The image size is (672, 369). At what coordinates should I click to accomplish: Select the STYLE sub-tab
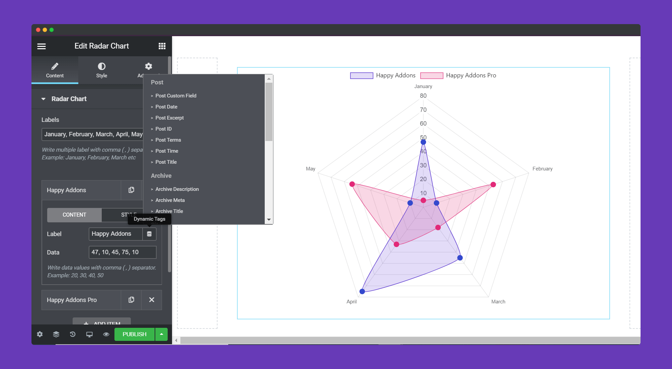[x=129, y=215]
